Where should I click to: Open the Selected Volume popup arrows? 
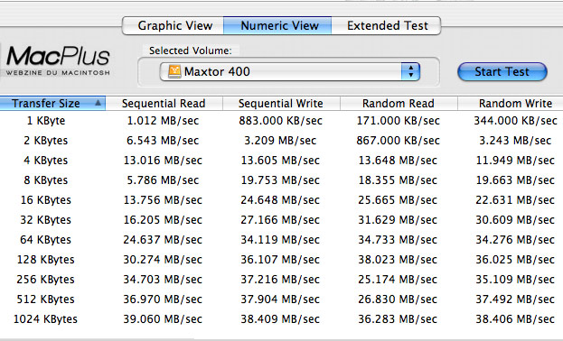point(410,71)
